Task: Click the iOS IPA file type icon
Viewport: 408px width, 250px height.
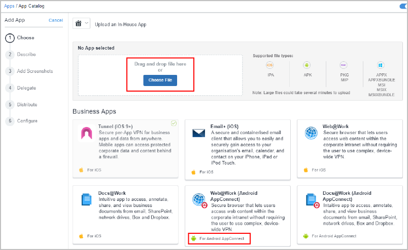Action: [x=270, y=65]
